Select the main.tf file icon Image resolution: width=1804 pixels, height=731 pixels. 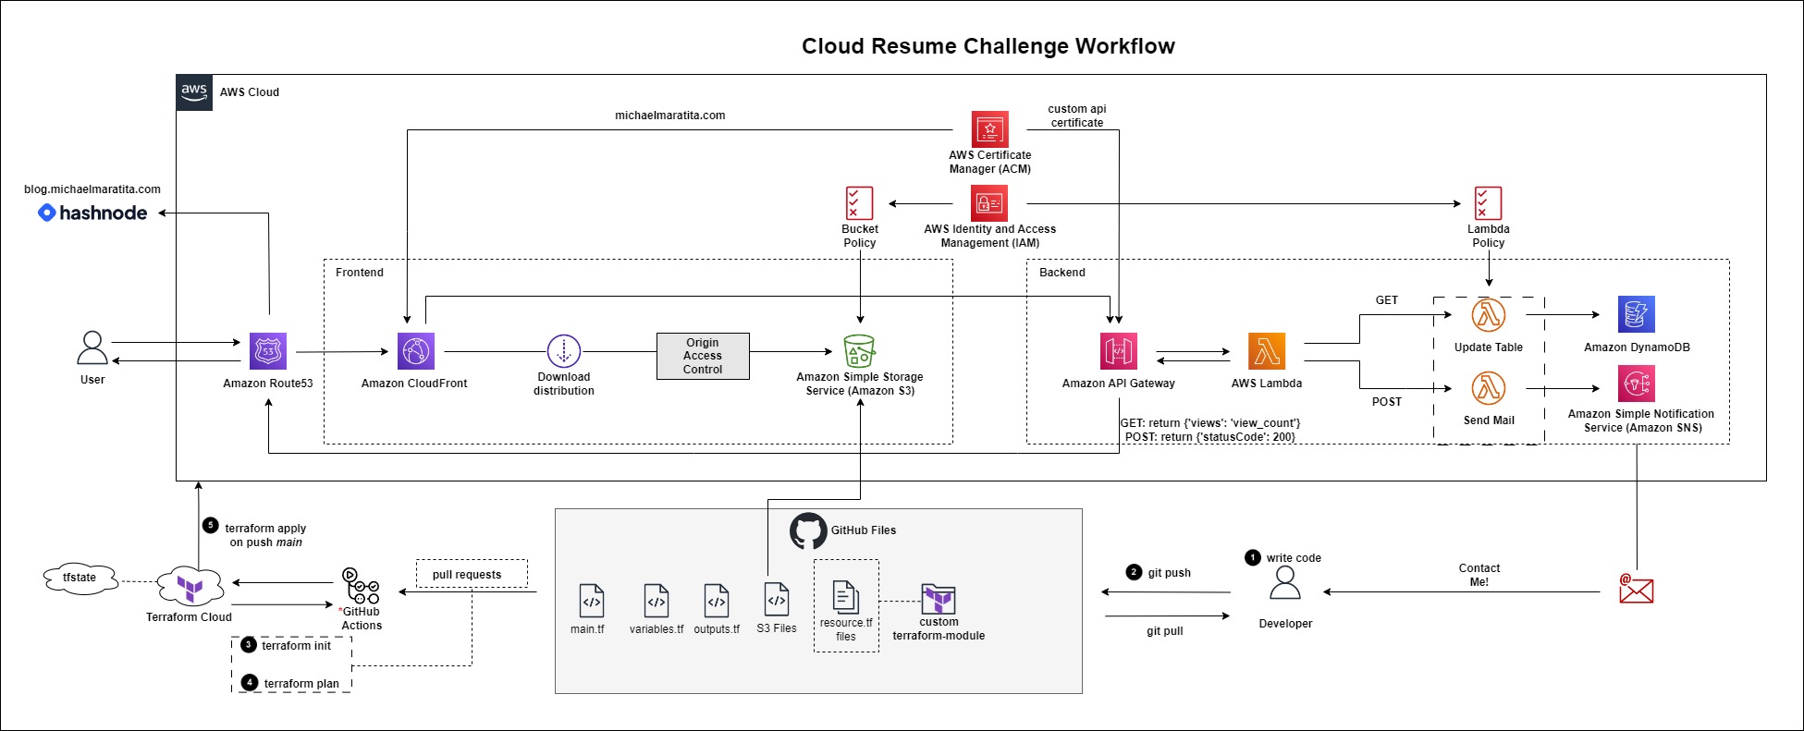click(592, 601)
